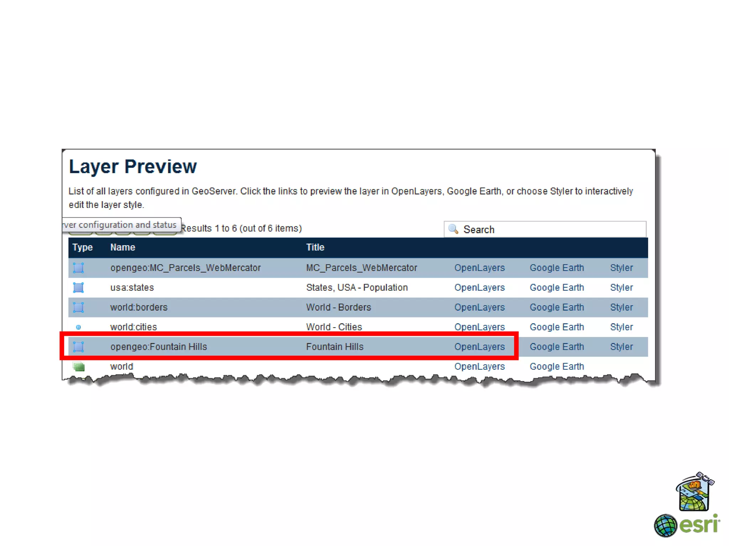Image resolution: width=729 pixels, height=546 pixels.
Task: Sort layers by the Name column header
Action: 122,247
